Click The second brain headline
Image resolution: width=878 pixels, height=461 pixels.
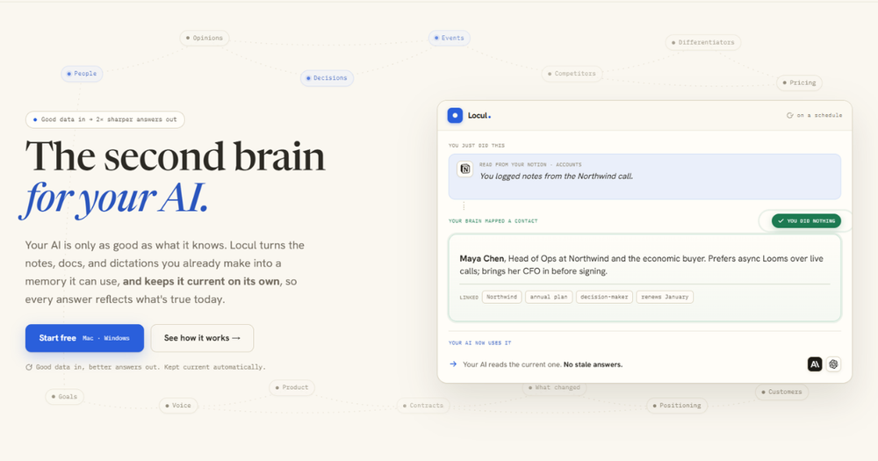(x=176, y=156)
